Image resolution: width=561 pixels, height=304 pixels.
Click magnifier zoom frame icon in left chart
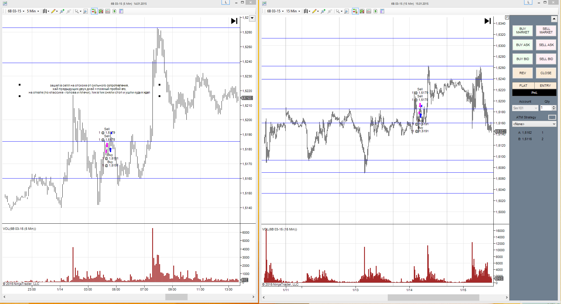coord(85,11)
